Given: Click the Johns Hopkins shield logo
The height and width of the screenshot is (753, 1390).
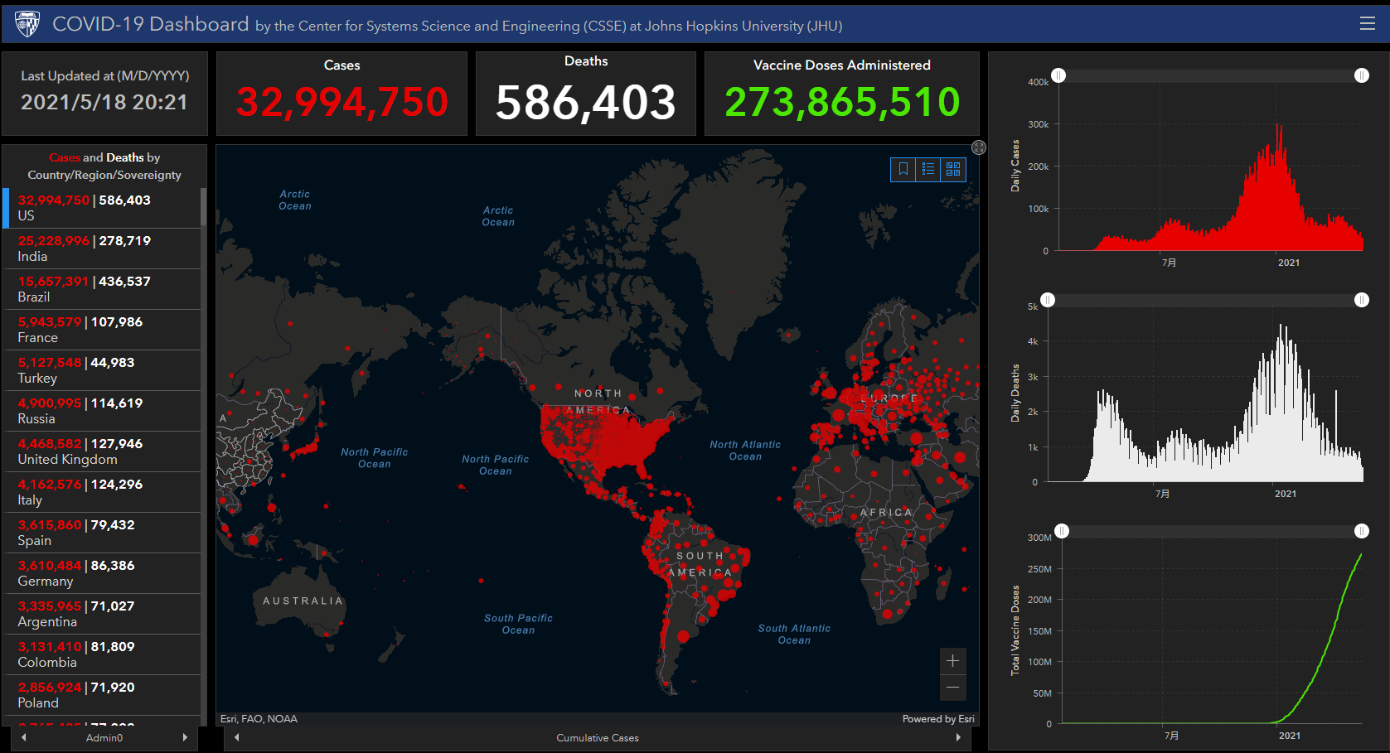Looking at the screenshot, I should [27, 24].
